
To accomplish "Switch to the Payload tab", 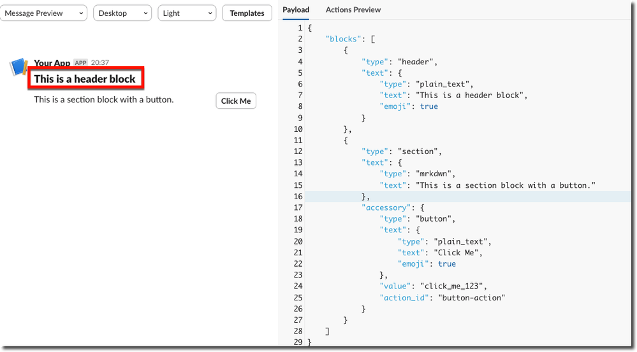I will (296, 10).
